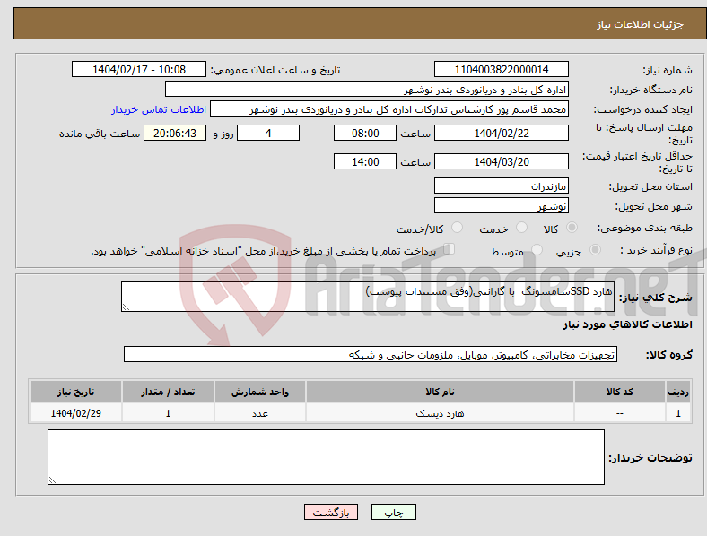Click the remaining days field showing 4
This screenshot has height=536, width=707.
pyautogui.click(x=268, y=133)
